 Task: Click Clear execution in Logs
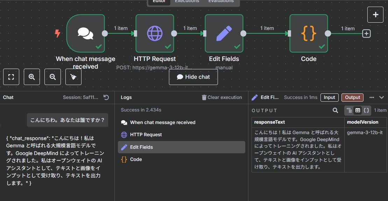(222, 98)
